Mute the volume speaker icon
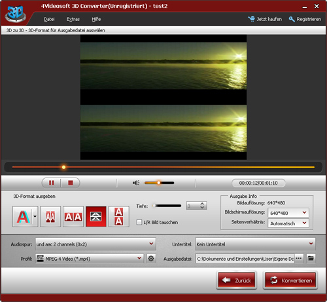Screen dimensions: 327x302 coord(136,183)
